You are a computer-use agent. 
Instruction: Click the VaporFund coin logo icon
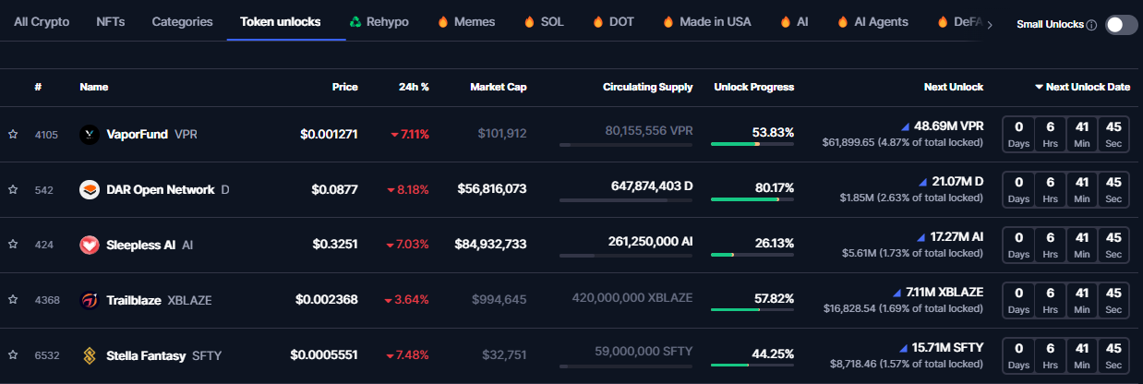90,135
